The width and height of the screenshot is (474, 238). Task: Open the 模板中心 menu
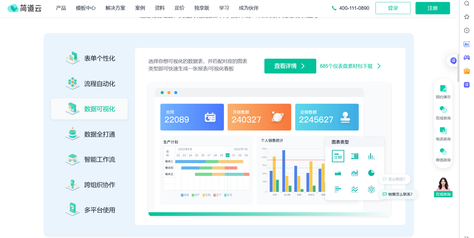[86, 8]
